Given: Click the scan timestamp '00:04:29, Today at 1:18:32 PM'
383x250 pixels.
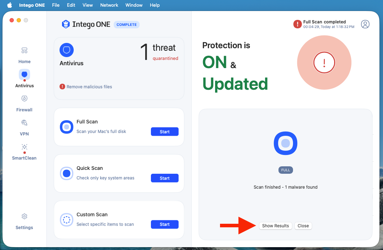Looking at the screenshot, I should [329, 27].
